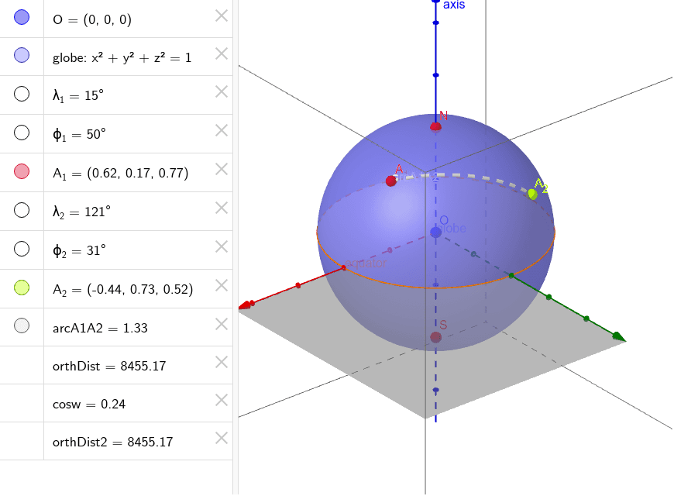Click the north pole point N

[436, 126]
